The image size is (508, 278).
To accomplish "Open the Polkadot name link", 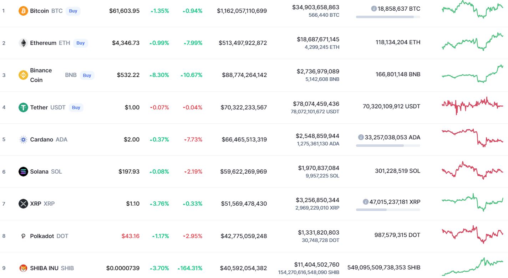I will pos(42,236).
